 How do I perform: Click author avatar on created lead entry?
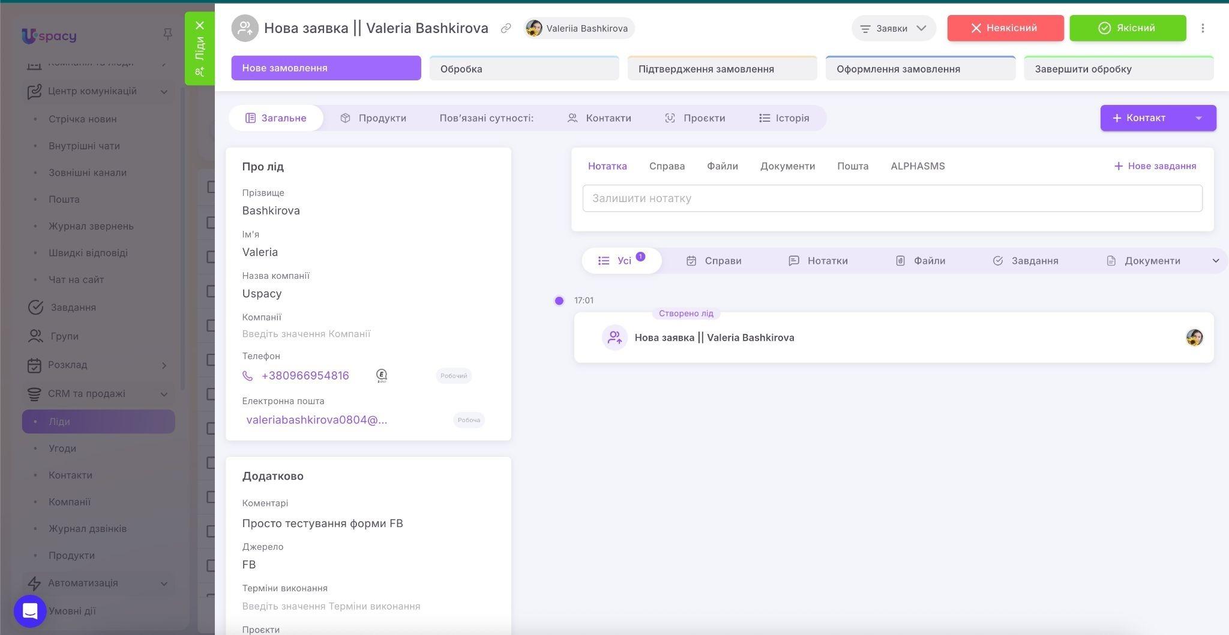click(x=1194, y=338)
